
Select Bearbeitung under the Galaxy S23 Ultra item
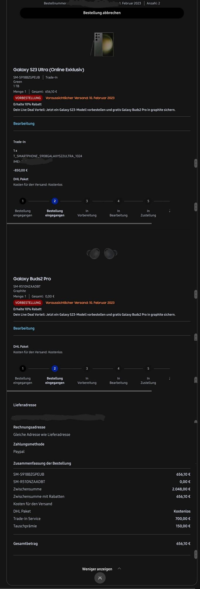click(x=24, y=124)
